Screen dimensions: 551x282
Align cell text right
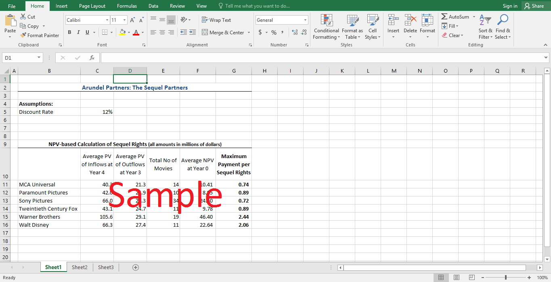[171, 32]
